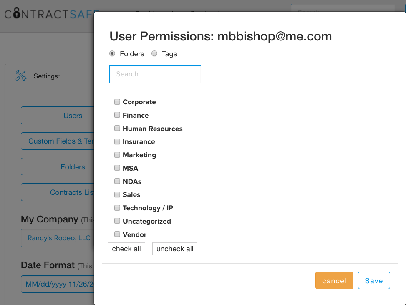Check the Insurance folder checkbox
Image resolution: width=406 pixels, height=305 pixels.
[117, 141]
